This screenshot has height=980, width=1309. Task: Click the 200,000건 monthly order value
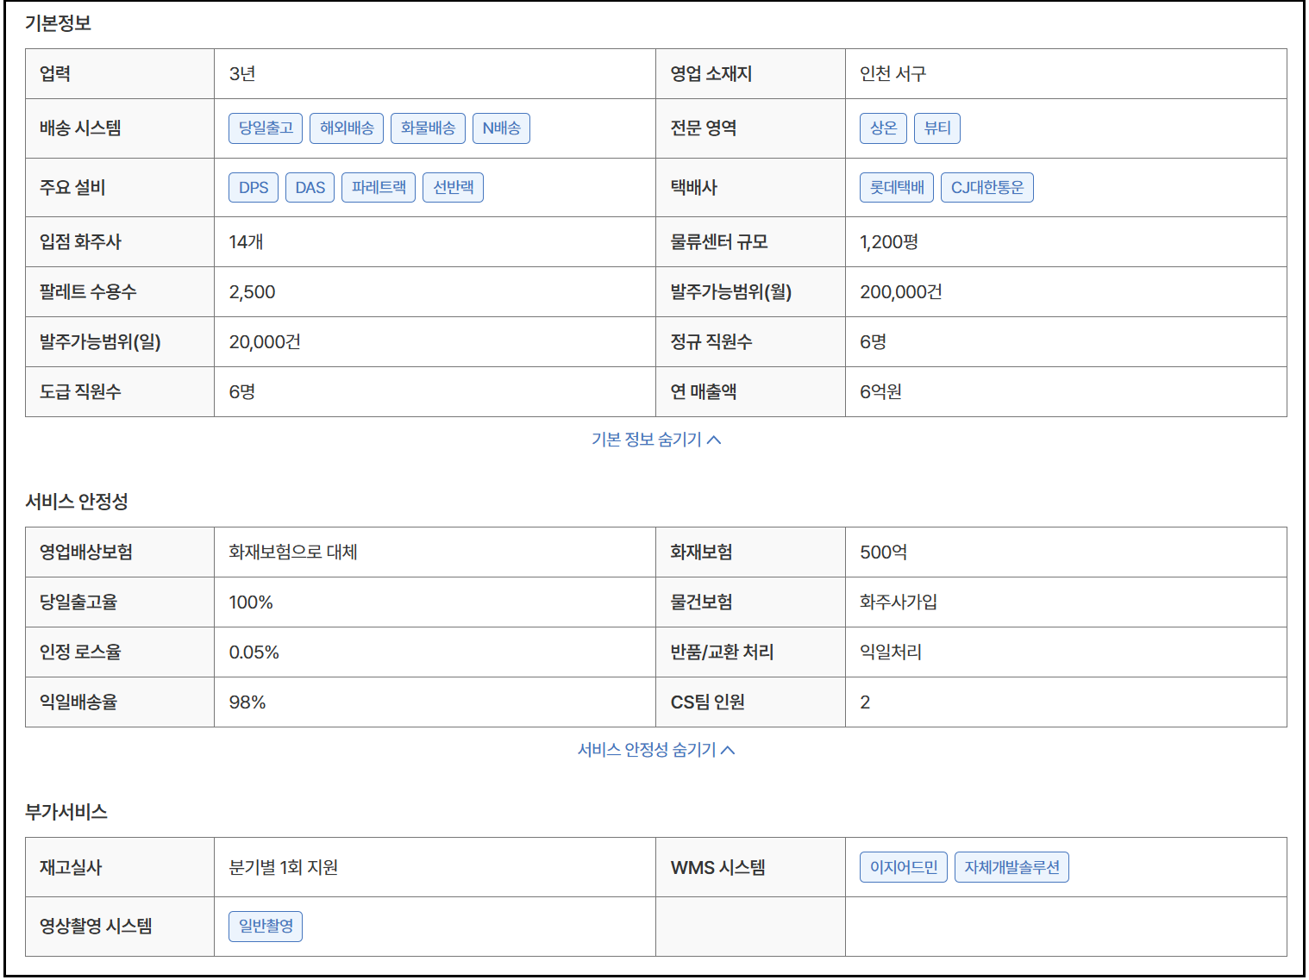click(901, 292)
